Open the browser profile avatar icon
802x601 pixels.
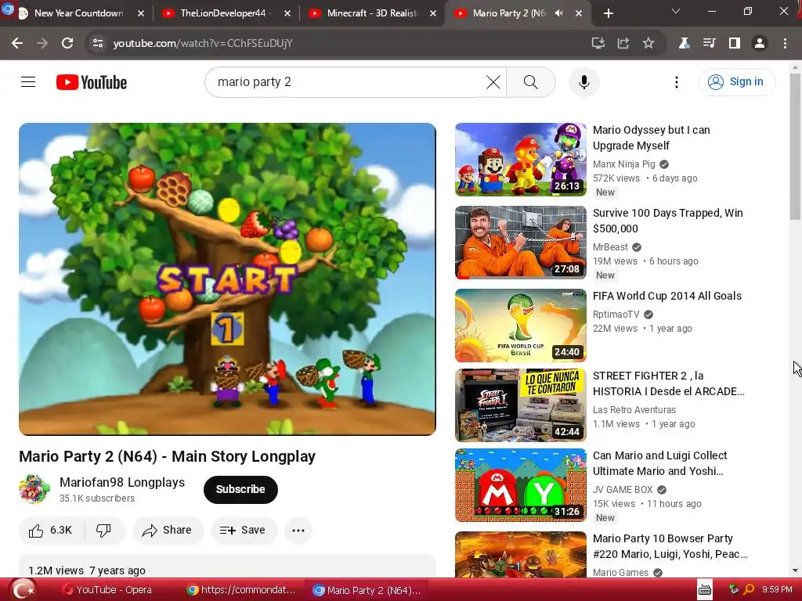tap(760, 44)
